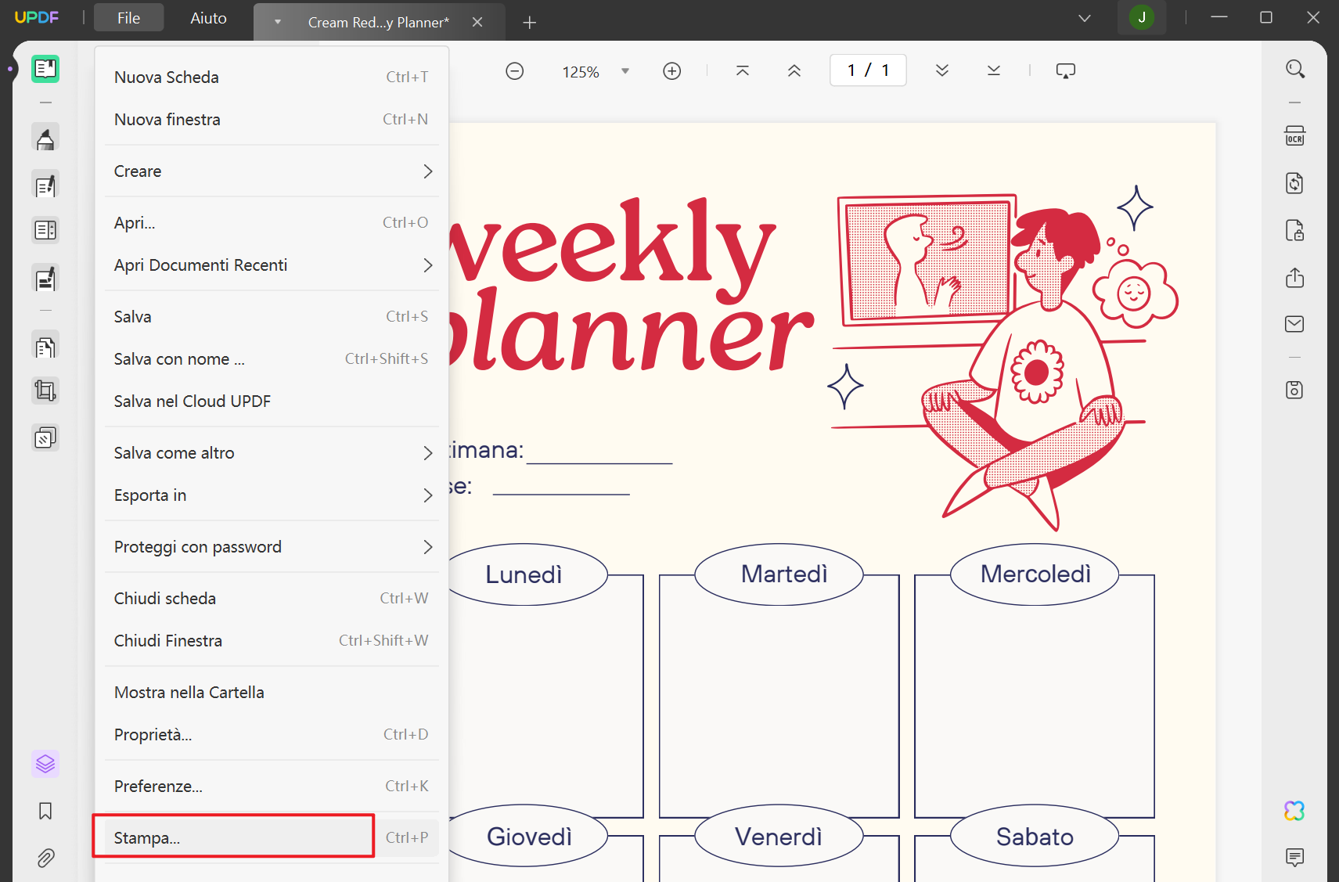This screenshot has height=882, width=1339.
Task: Select Chiudi scheda menu item
Action: click(272, 599)
